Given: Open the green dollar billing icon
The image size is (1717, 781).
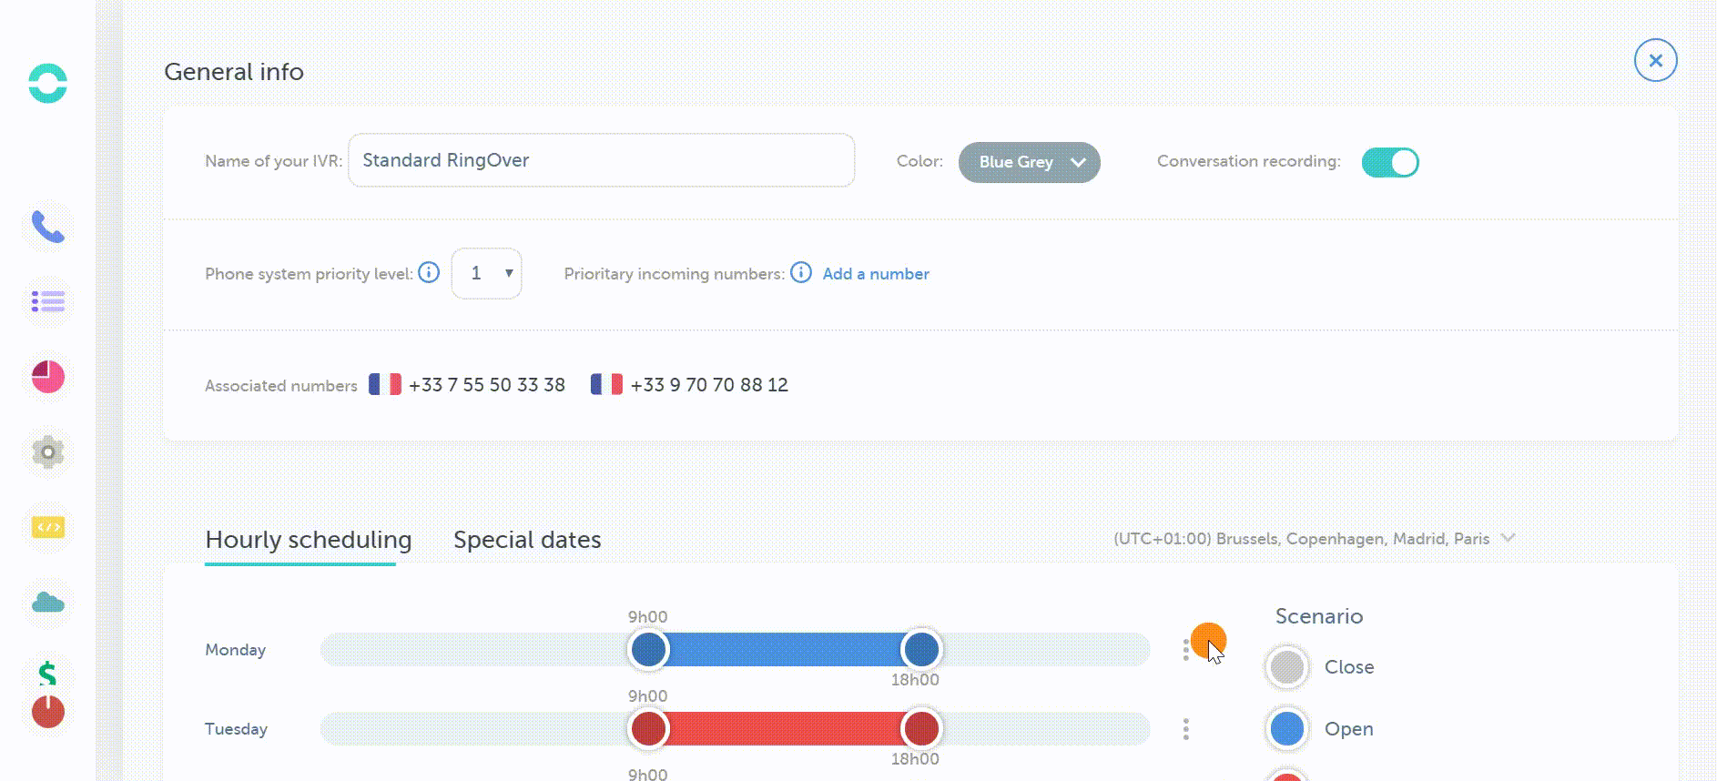Looking at the screenshot, I should 47,674.
